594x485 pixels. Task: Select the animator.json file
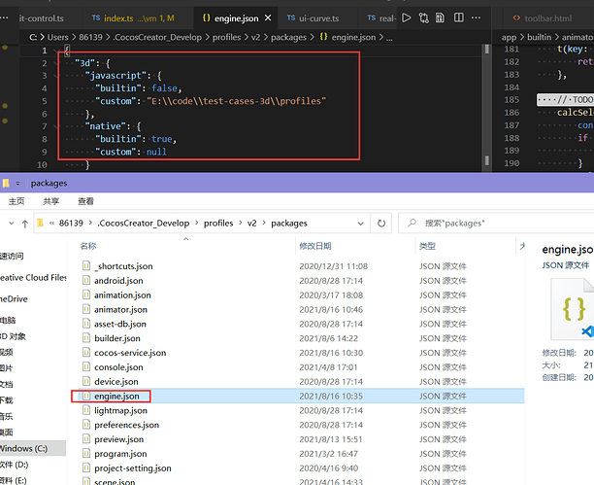click(120, 310)
